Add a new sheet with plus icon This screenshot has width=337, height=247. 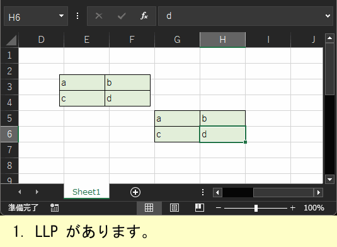(135, 192)
